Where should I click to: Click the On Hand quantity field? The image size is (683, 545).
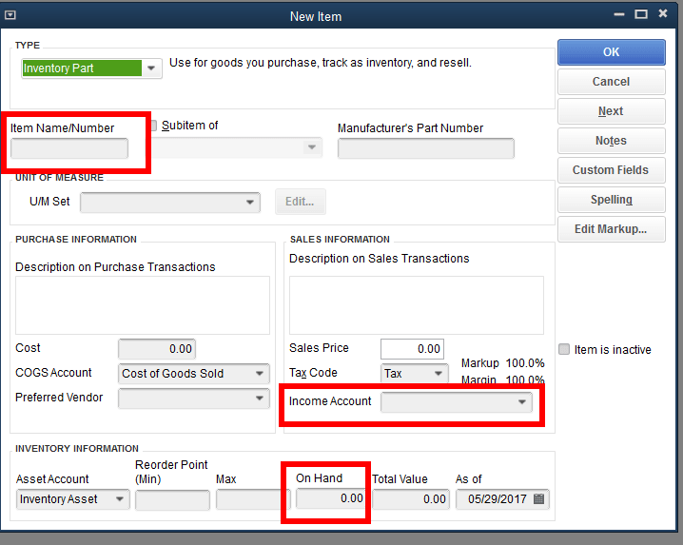coord(331,499)
